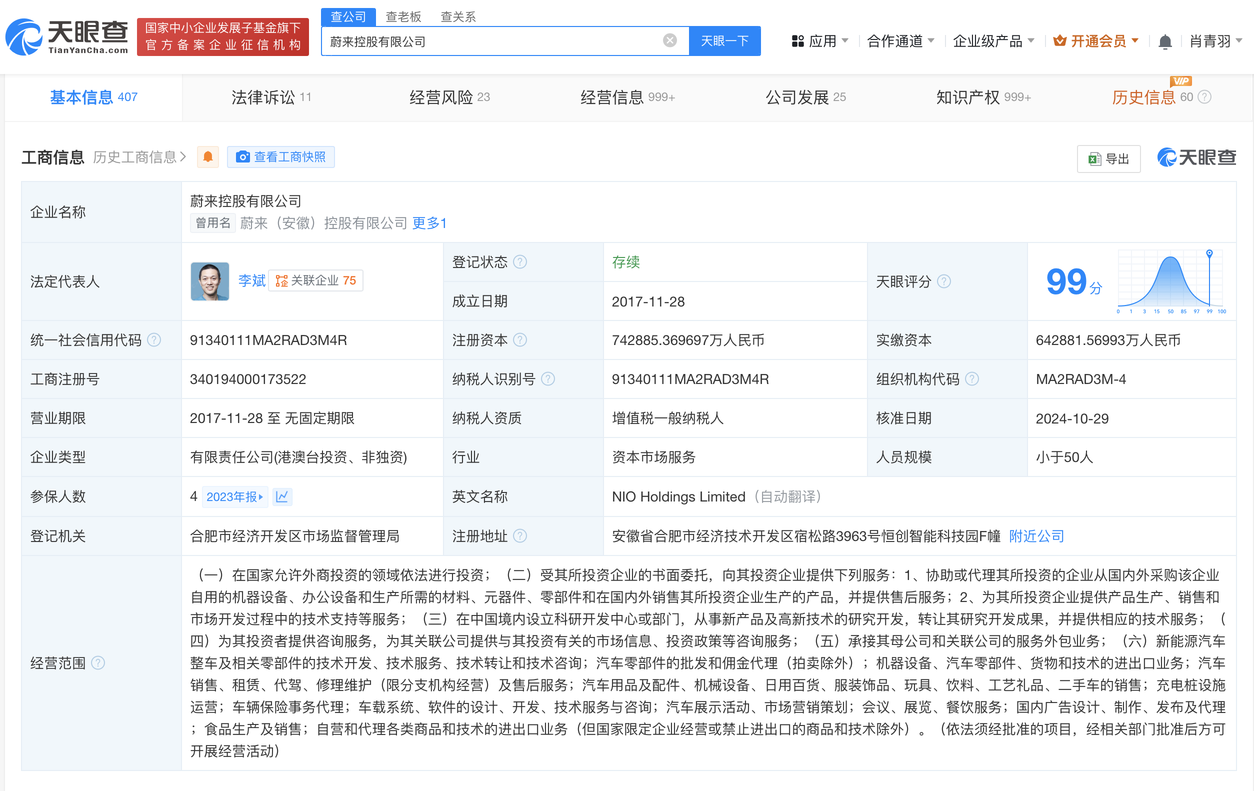Select the 查老板 search mode tab
Viewport: 1254px width, 791px height.
point(403,16)
